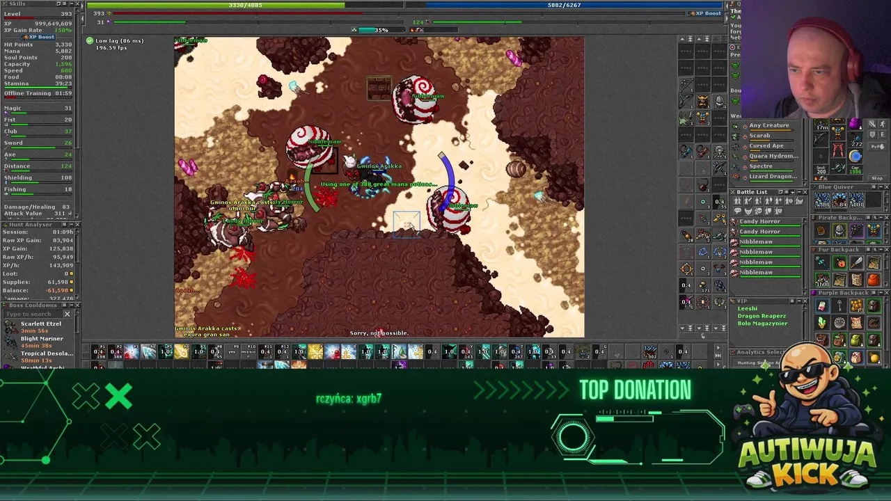Select Spectre in prey tracker

point(765,167)
